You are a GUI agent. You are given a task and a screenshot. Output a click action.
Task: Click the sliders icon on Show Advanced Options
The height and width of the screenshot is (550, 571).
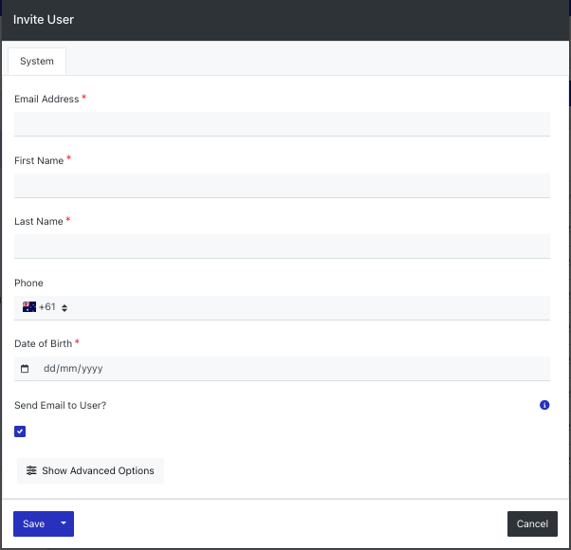31,470
